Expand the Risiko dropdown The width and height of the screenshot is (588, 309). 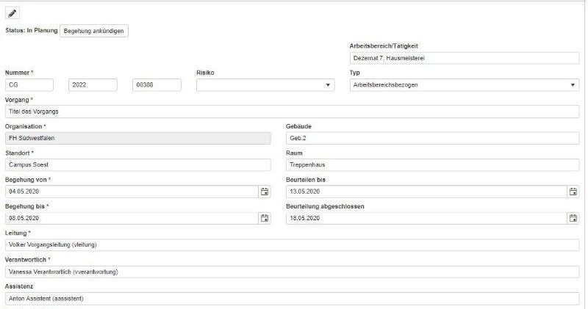[265, 85]
